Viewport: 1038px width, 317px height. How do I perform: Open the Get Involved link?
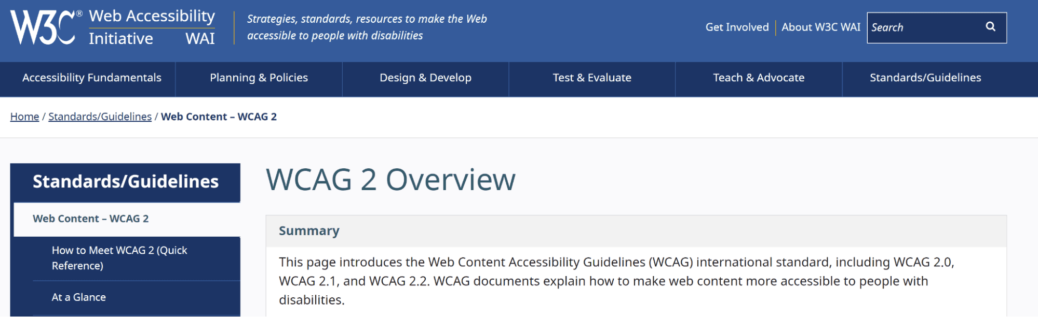point(737,27)
